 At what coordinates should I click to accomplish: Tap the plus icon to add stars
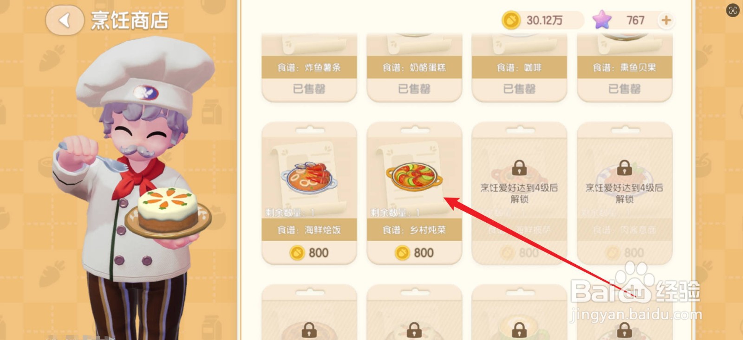(x=666, y=20)
